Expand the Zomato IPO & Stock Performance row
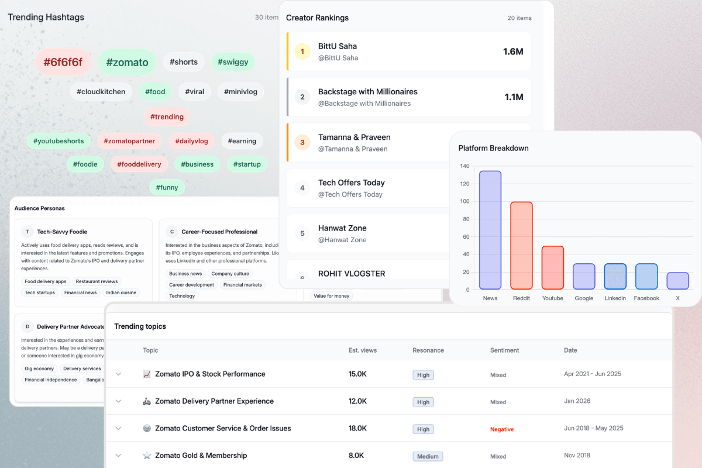This screenshot has width=702, height=468. 118,373
